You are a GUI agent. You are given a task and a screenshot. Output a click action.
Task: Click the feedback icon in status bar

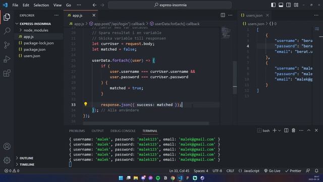click(x=308, y=171)
